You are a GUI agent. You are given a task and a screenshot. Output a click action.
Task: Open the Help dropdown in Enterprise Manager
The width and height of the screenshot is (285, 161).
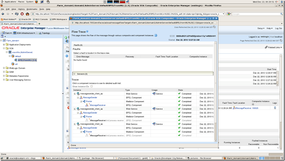click(x=269, y=29)
